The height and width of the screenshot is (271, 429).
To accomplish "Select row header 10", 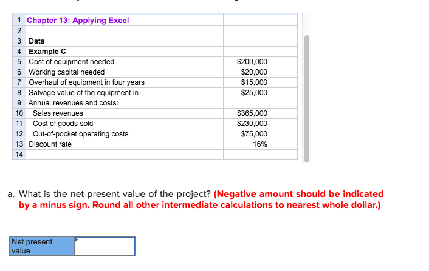I will (x=19, y=113).
